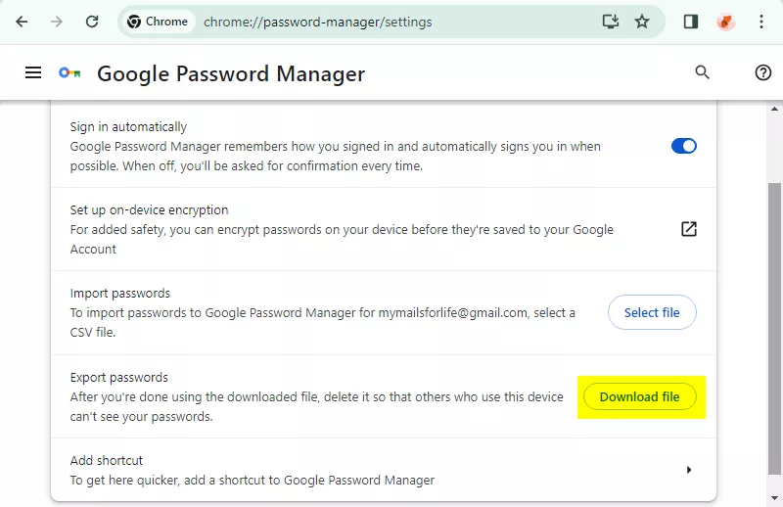Screen dimensions: 783x507
Task: Click the Google Password Manager key logo
Action: [x=69, y=73]
